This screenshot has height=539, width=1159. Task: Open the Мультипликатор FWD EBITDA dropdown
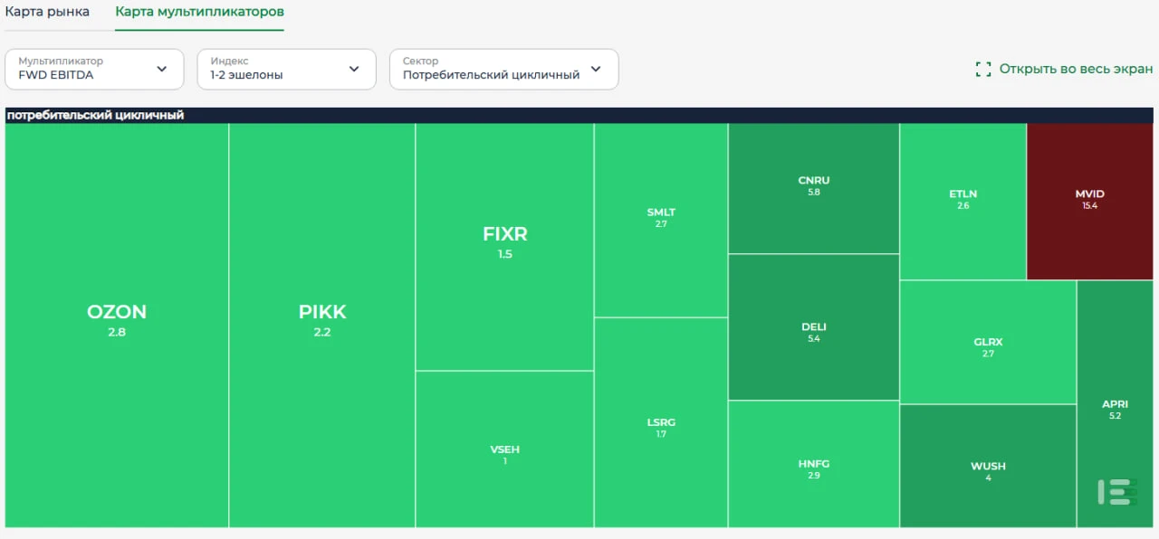(x=94, y=69)
